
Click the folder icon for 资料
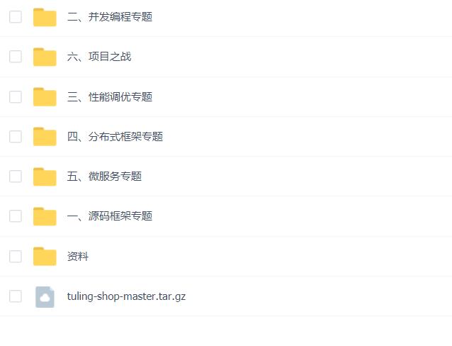point(45,256)
